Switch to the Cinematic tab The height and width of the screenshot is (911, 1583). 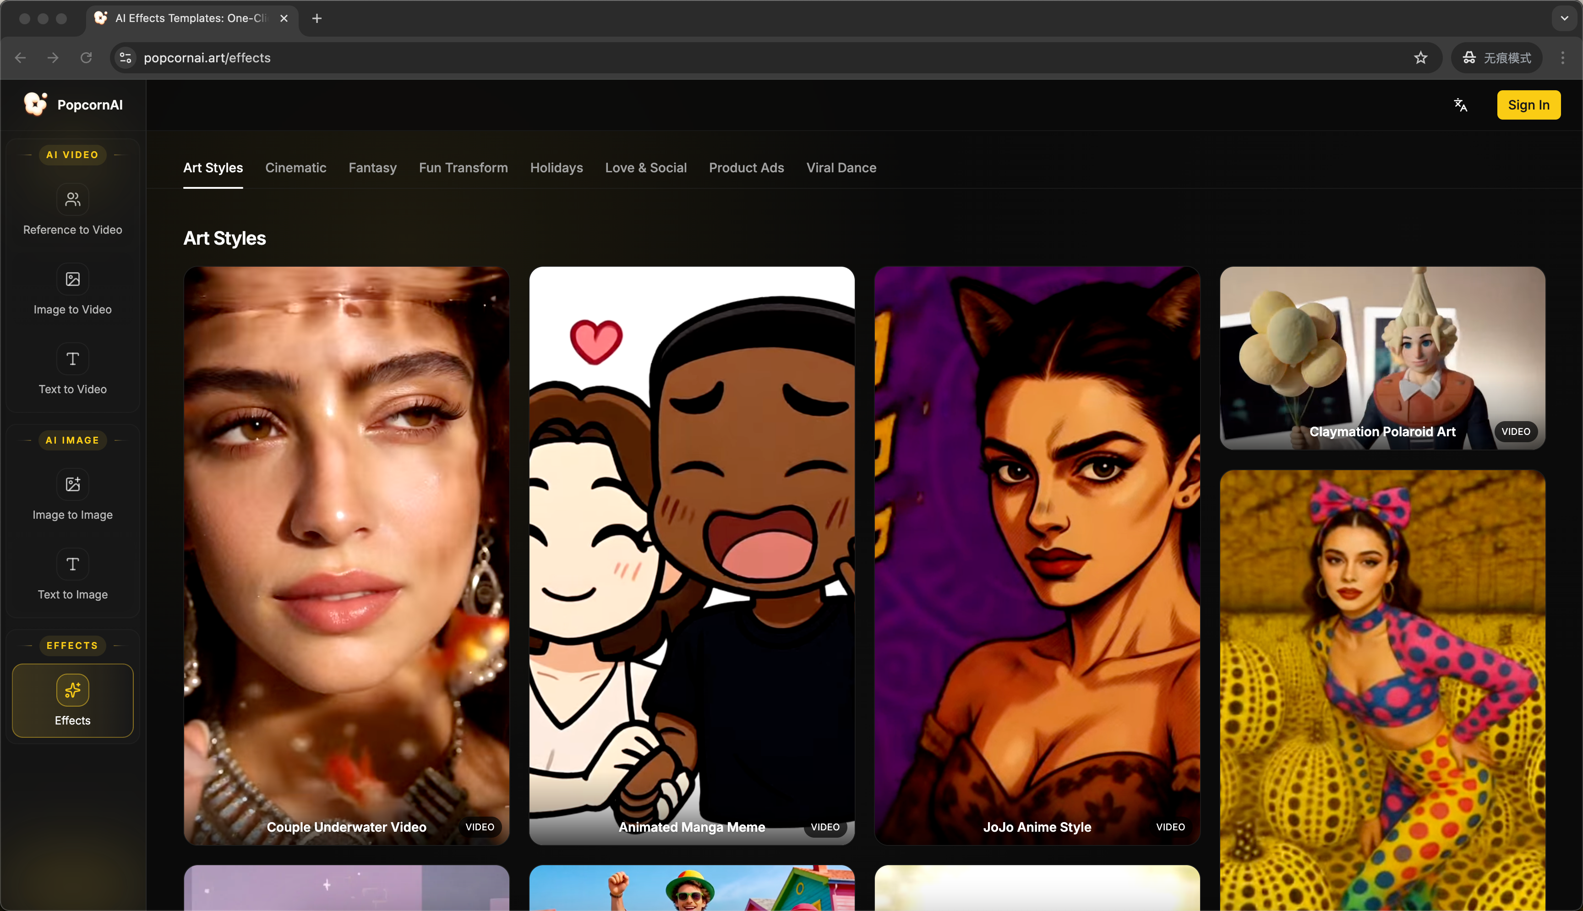(296, 168)
